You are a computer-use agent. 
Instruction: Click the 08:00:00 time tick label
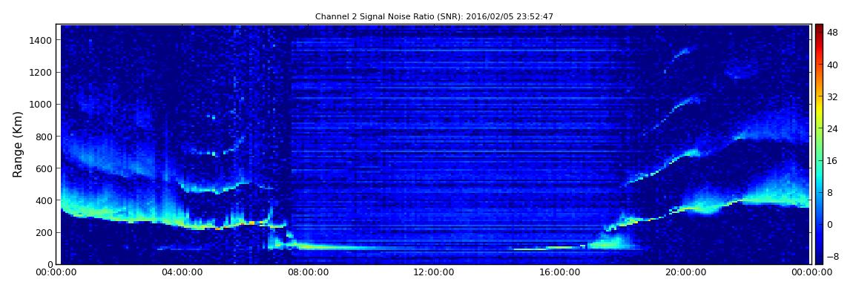[307, 272]
